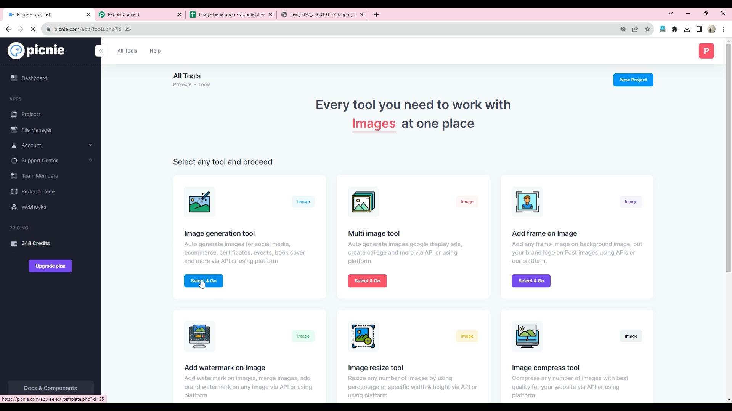Image resolution: width=732 pixels, height=411 pixels.
Task: Open the browser tab search dropdown
Action: coord(671,14)
